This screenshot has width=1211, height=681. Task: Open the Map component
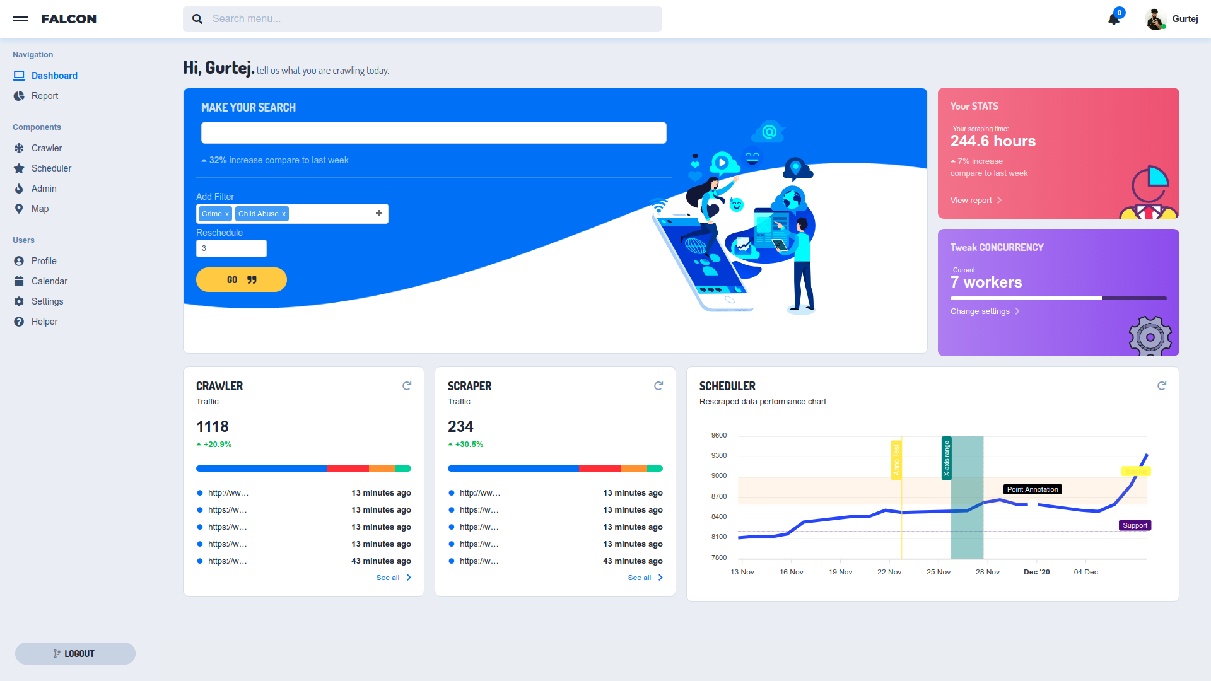pyautogui.click(x=40, y=209)
